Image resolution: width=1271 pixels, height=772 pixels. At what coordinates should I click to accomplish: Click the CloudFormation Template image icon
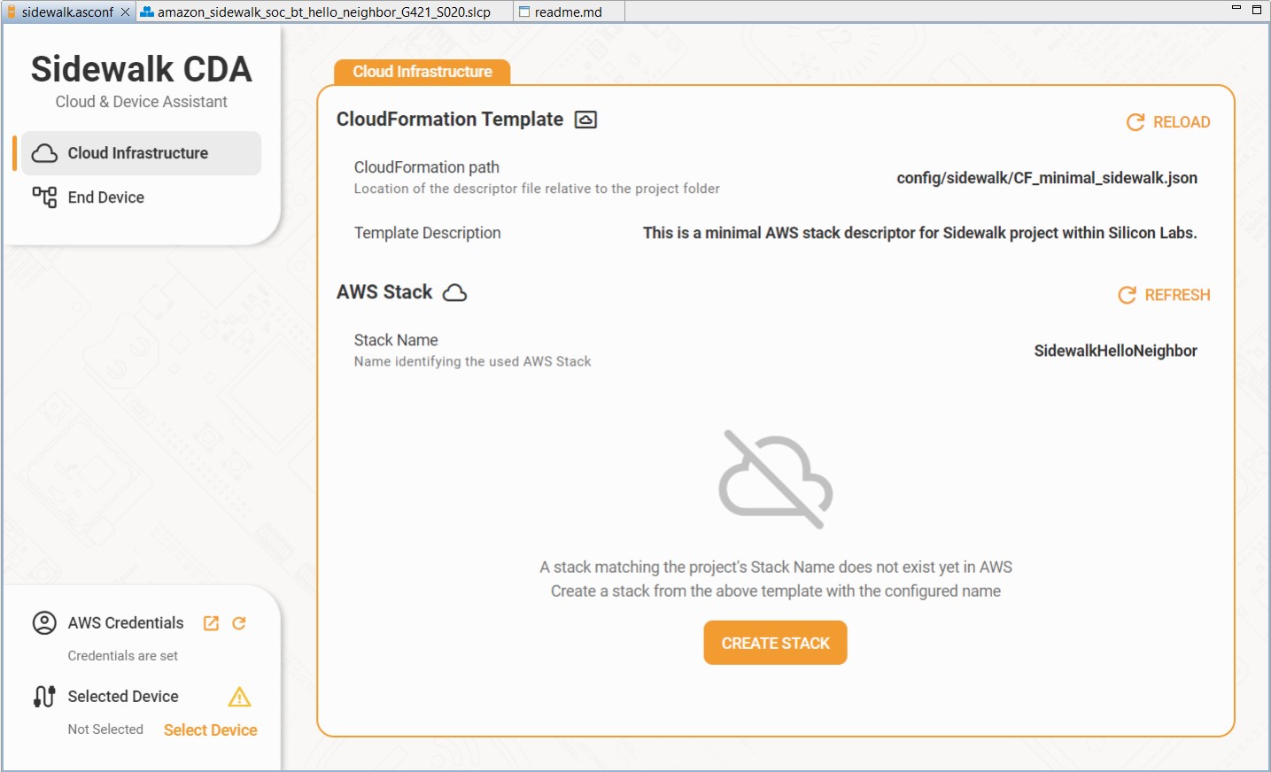[x=585, y=120]
